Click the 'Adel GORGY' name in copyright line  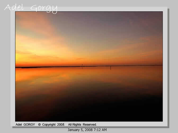coord(25,125)
